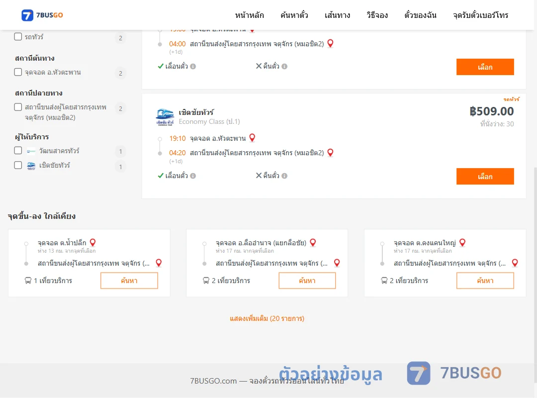Open เส้นทาง menu item
Image resolution: width=537 pixels, height=398 pixels.
(x=337, y=15)
